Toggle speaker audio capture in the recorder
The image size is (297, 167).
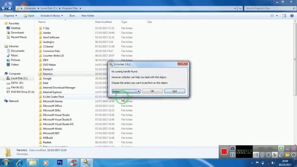tap(256, 155)
